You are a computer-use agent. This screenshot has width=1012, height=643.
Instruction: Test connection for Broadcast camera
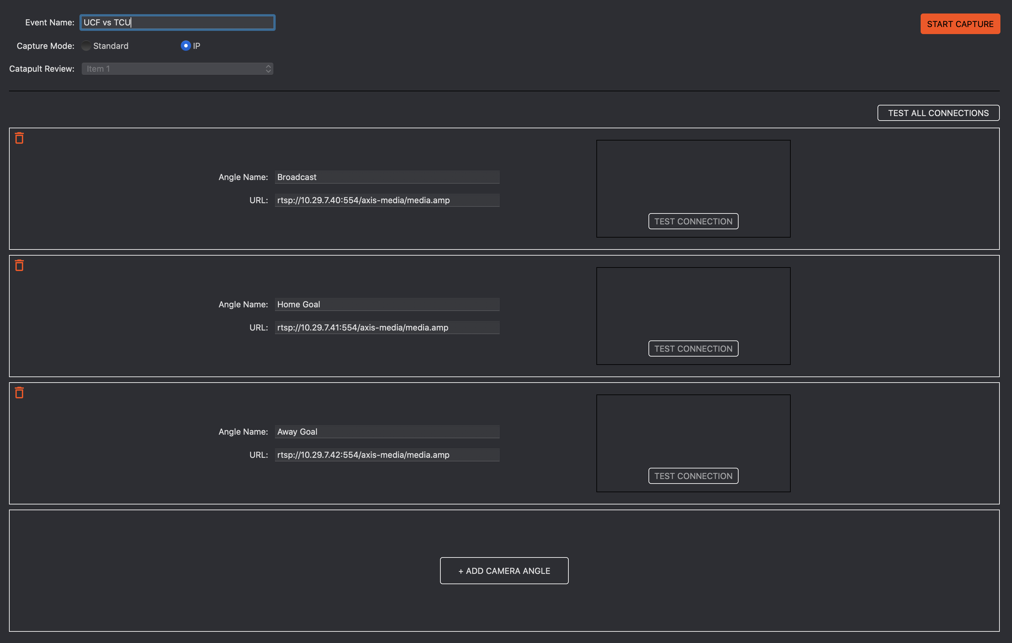(x=693, y=221)
